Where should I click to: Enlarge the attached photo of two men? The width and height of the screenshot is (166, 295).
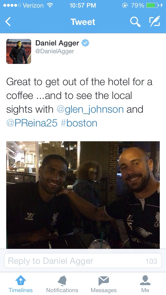tap(83, 195)
